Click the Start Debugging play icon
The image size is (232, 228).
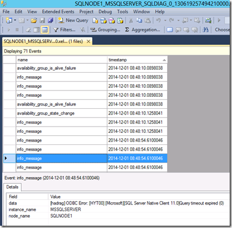pyautogui.click(x=219, y=20)
